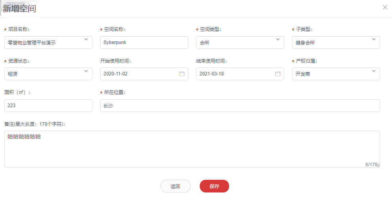392x202 pixels.
Task: Click the 面积 input showing 223
Action: coord(48,106)
